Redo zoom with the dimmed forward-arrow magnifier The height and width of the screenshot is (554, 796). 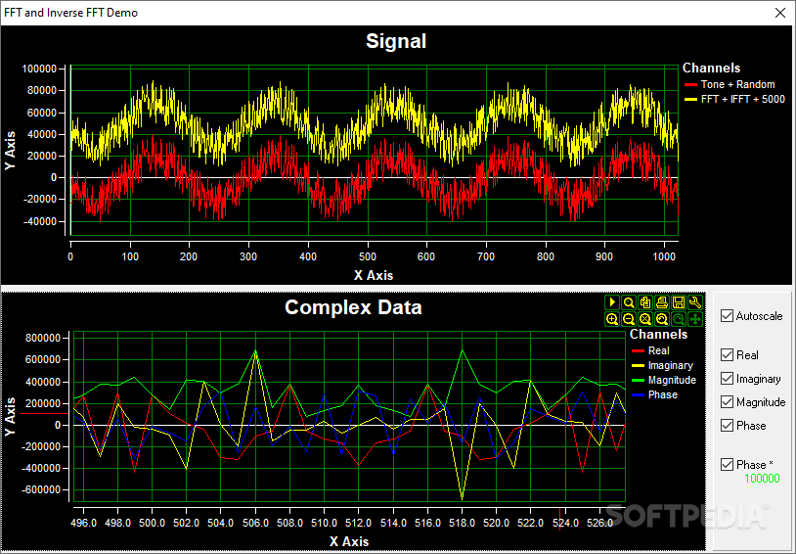click(x=679, y=319)
